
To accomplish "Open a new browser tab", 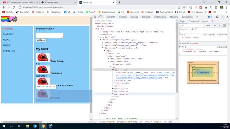I will [x=119, y=3].
